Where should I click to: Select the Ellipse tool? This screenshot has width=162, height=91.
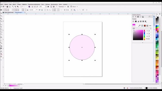pyautogui.click(x=1, y=32)
